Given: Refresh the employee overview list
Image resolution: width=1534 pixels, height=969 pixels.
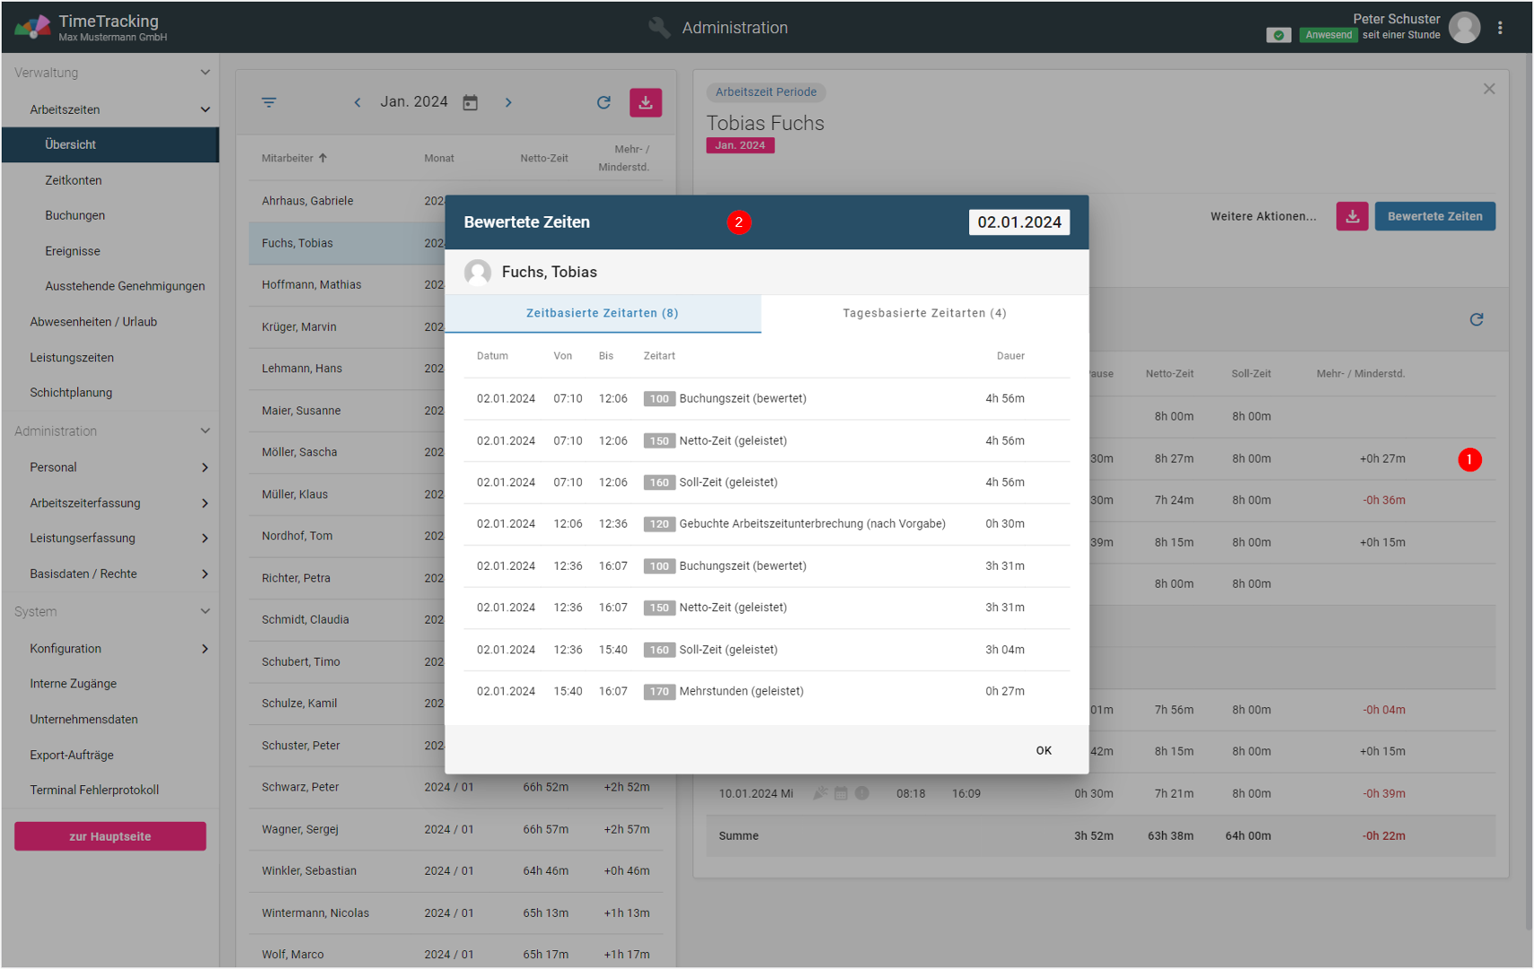Looking at the screenshot, I should point(604,102).
